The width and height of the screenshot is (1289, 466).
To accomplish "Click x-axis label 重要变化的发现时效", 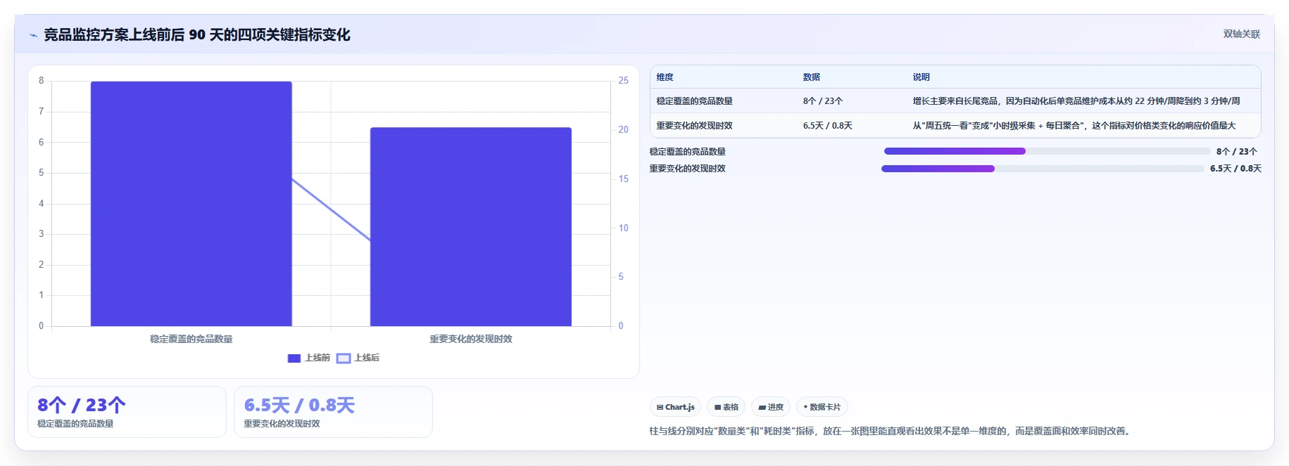I will point(471,339).
